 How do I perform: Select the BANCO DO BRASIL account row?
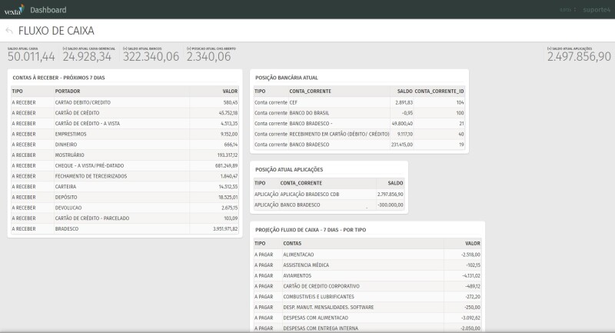pos(307,112)
